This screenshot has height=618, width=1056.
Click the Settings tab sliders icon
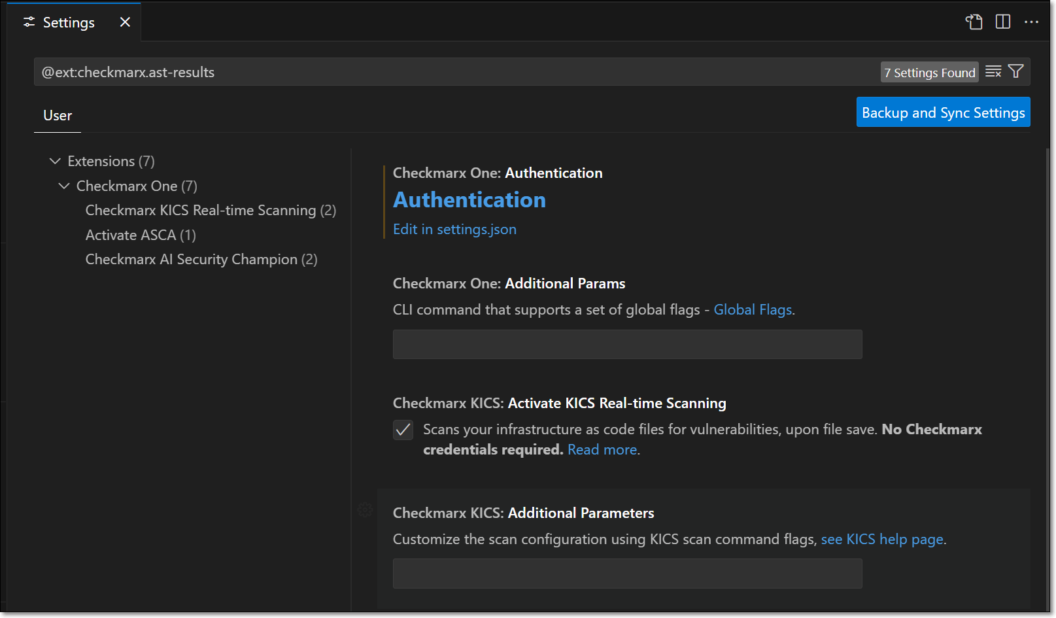tap(29, 22)
